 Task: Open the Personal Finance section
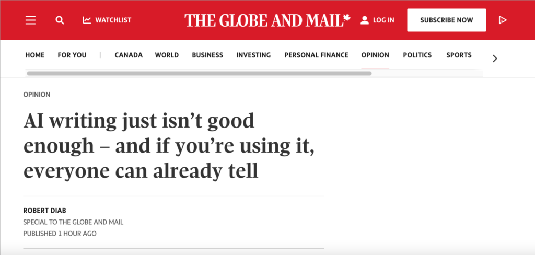click(x=316, y=55)
